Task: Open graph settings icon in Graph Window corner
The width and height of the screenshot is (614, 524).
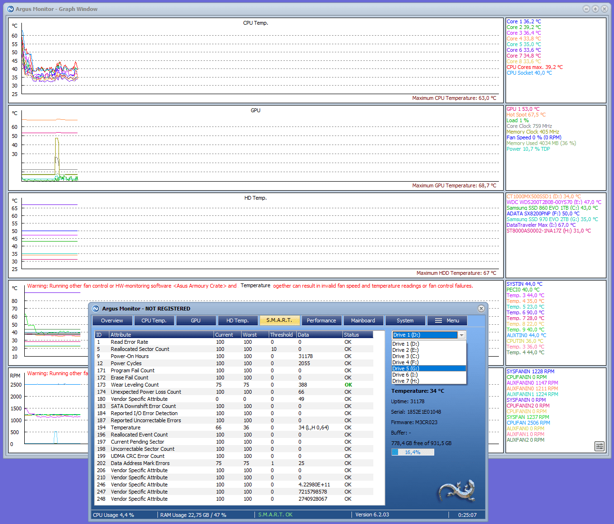Action: (599, 446)
